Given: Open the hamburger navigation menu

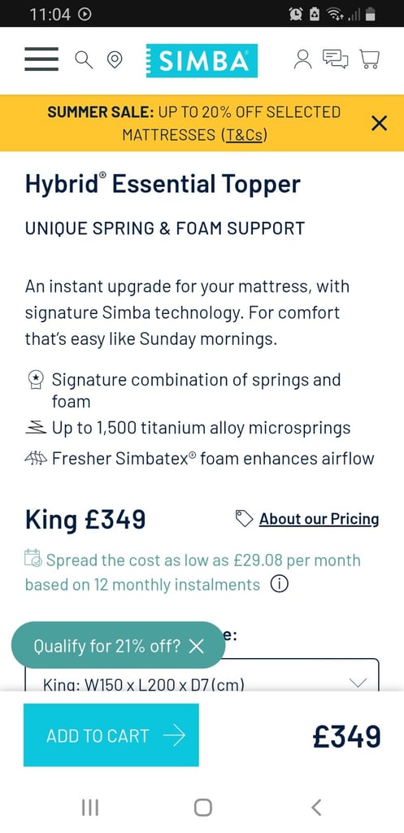Looking at the screenshot, I should [x=41, y=59].
